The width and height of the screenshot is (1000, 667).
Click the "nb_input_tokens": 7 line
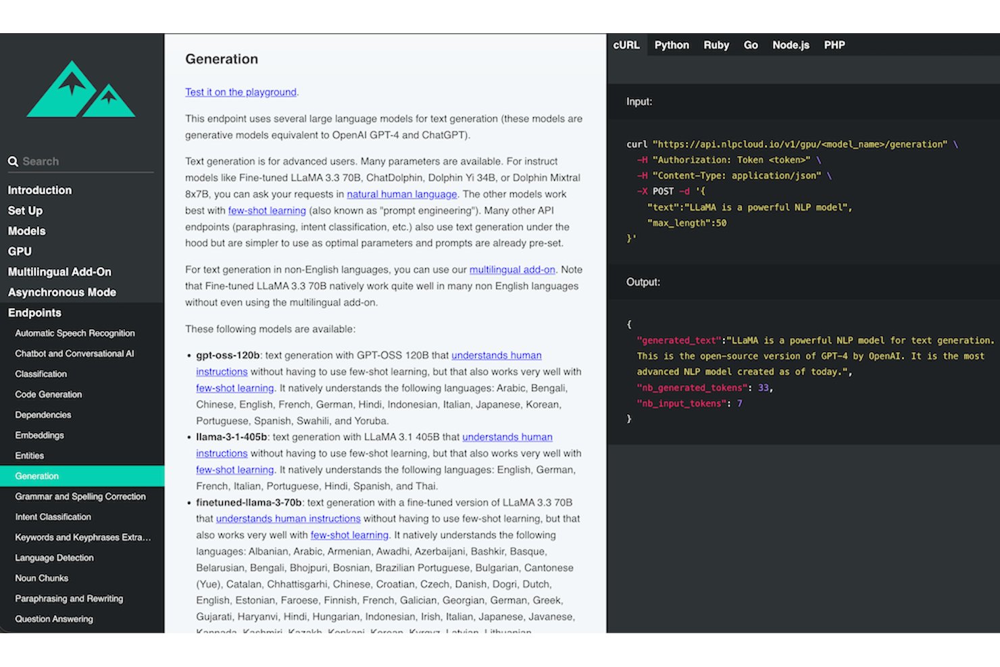click(689, 403)
